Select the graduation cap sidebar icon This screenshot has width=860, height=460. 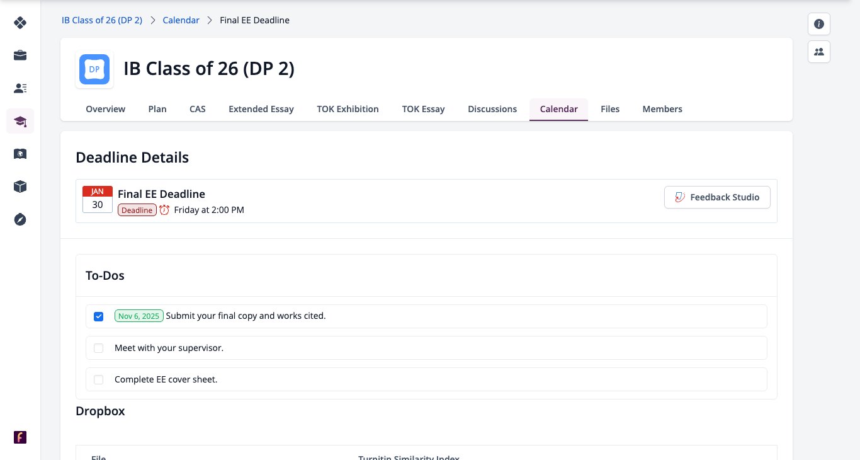20,121
